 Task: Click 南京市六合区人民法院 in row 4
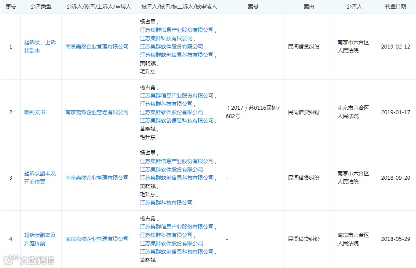[353, 239]
